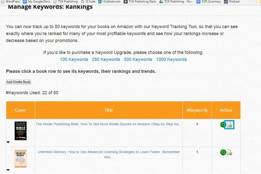Image resolution: width=261 pixels, height=174 pixels.
Task: Click the #Keywords Used: 22 of 50 text
Action: pyautogui.click(x=32, y=93)
